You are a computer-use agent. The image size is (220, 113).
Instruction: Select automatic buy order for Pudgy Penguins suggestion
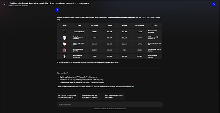(x=91, y=96)
